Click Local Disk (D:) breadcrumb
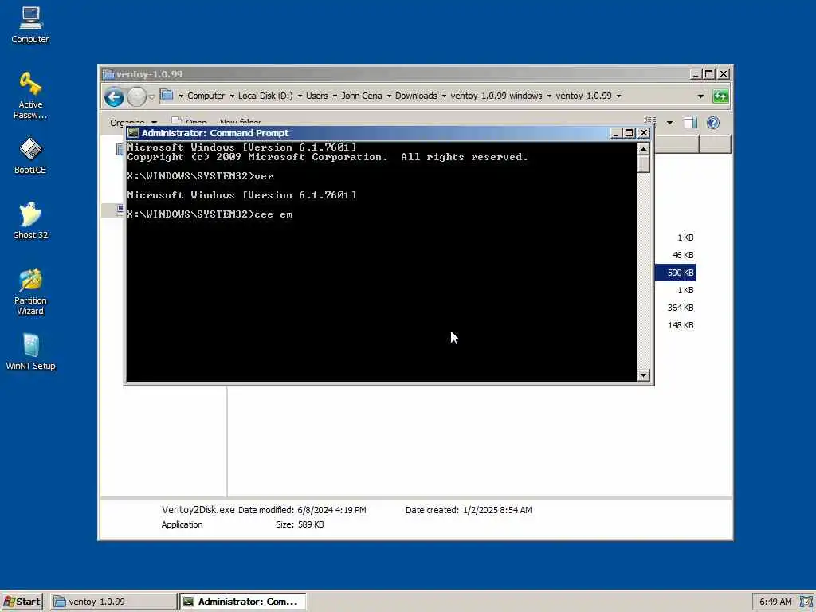 [265, 96]
